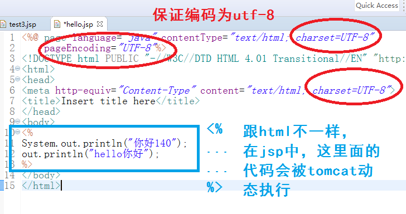Click the closing %> on line 13
Viewport: 406px width, 214px height.
[x=27, y=164]
